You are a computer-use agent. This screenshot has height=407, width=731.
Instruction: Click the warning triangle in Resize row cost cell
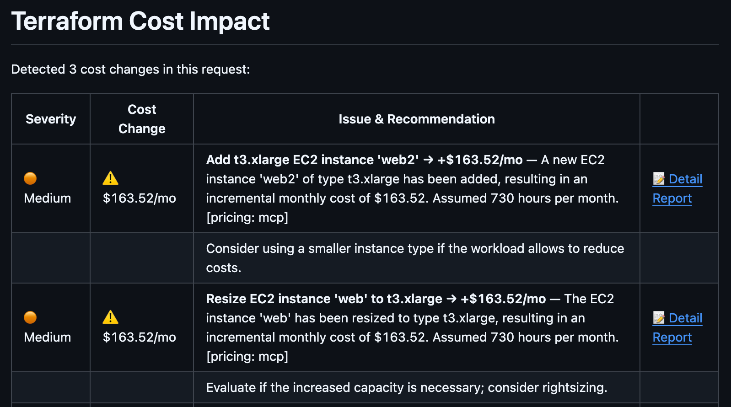(110, 317)
